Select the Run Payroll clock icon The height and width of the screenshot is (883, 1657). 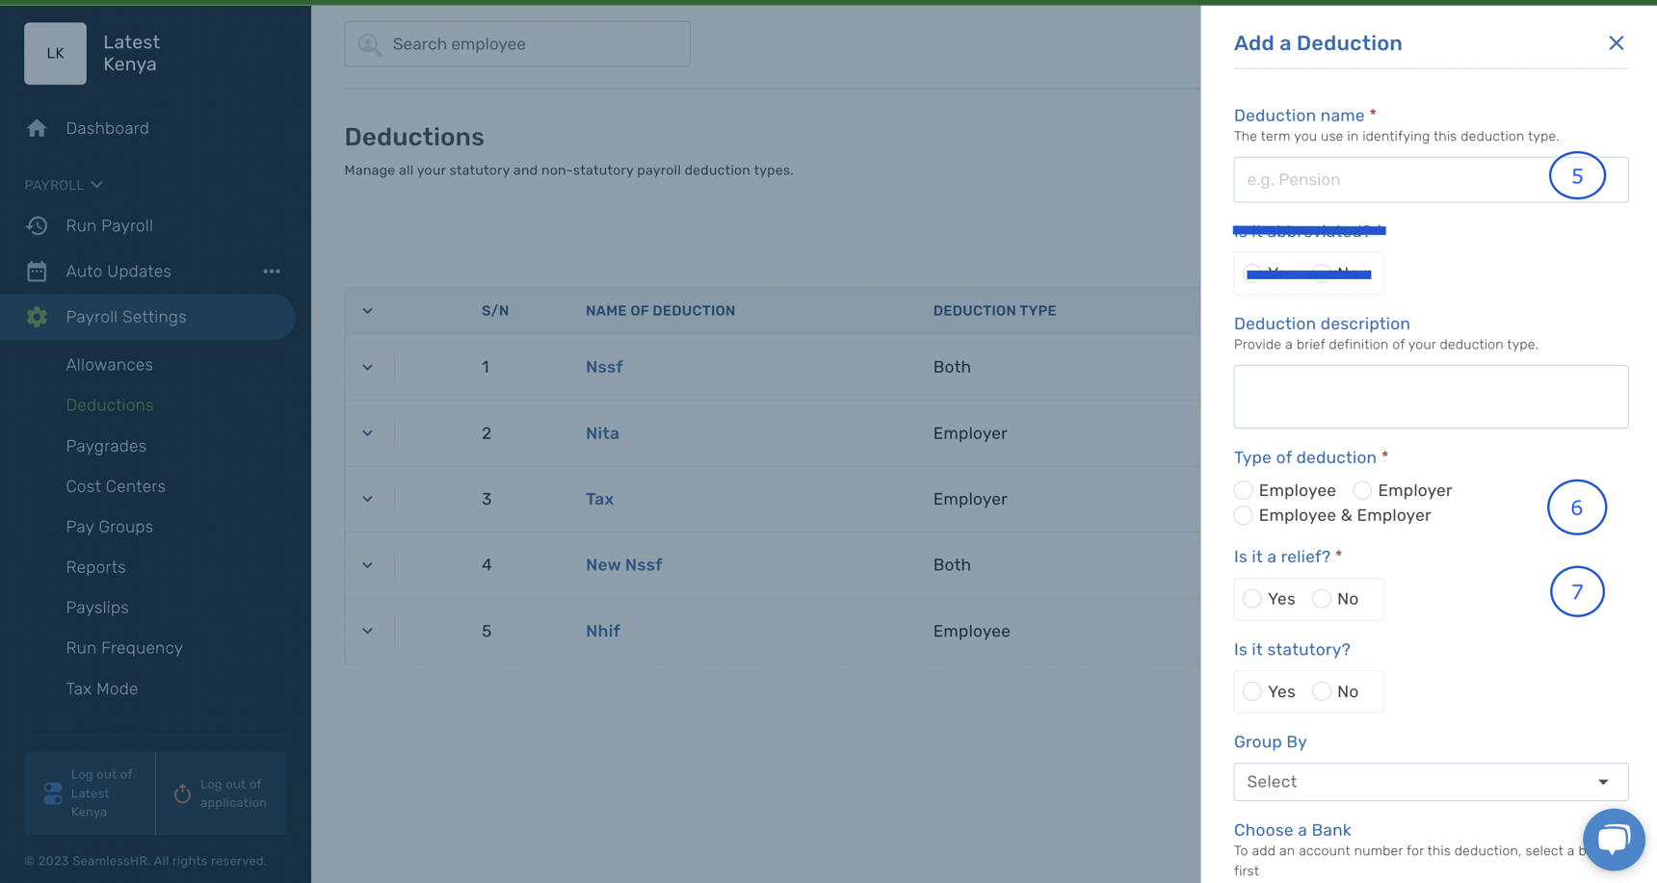coord(37,225)
